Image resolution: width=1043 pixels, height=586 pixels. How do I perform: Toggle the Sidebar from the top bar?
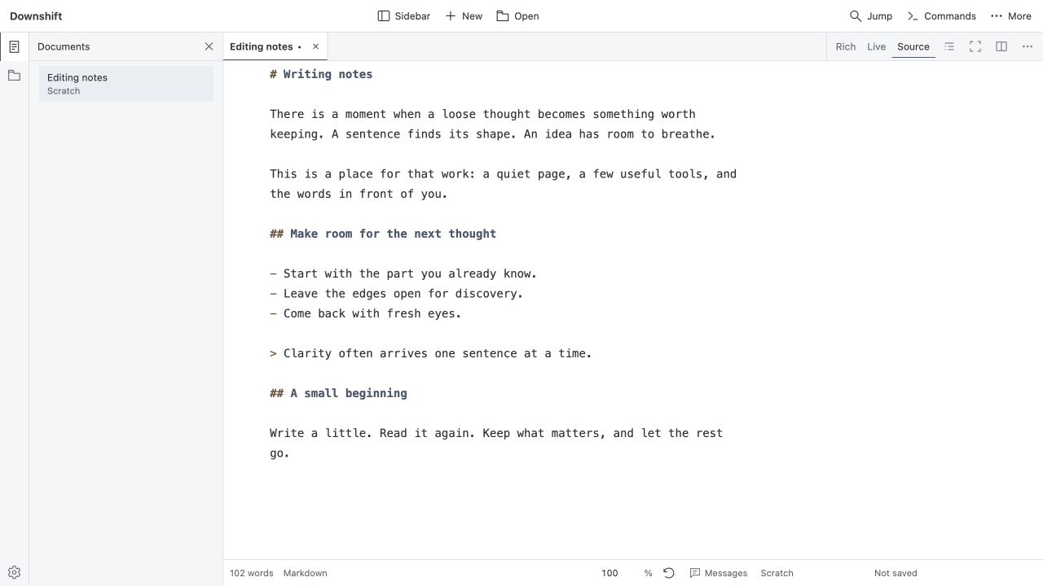pos(404,16)
